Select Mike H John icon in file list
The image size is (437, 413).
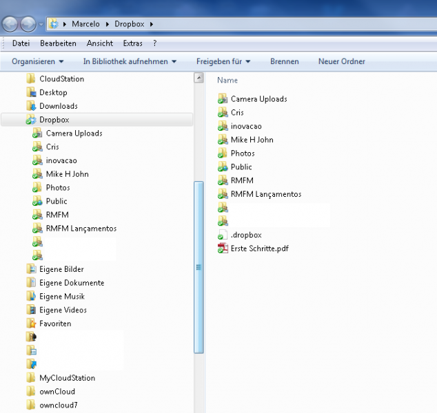[223, 140]
